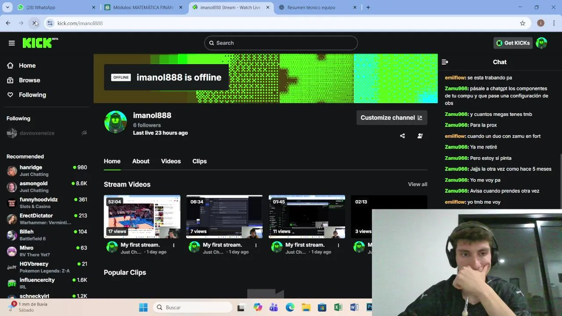The width and height of the screenshot is (562, 316).
Task: Click the Get KICKs button
Action: [513, 43]
